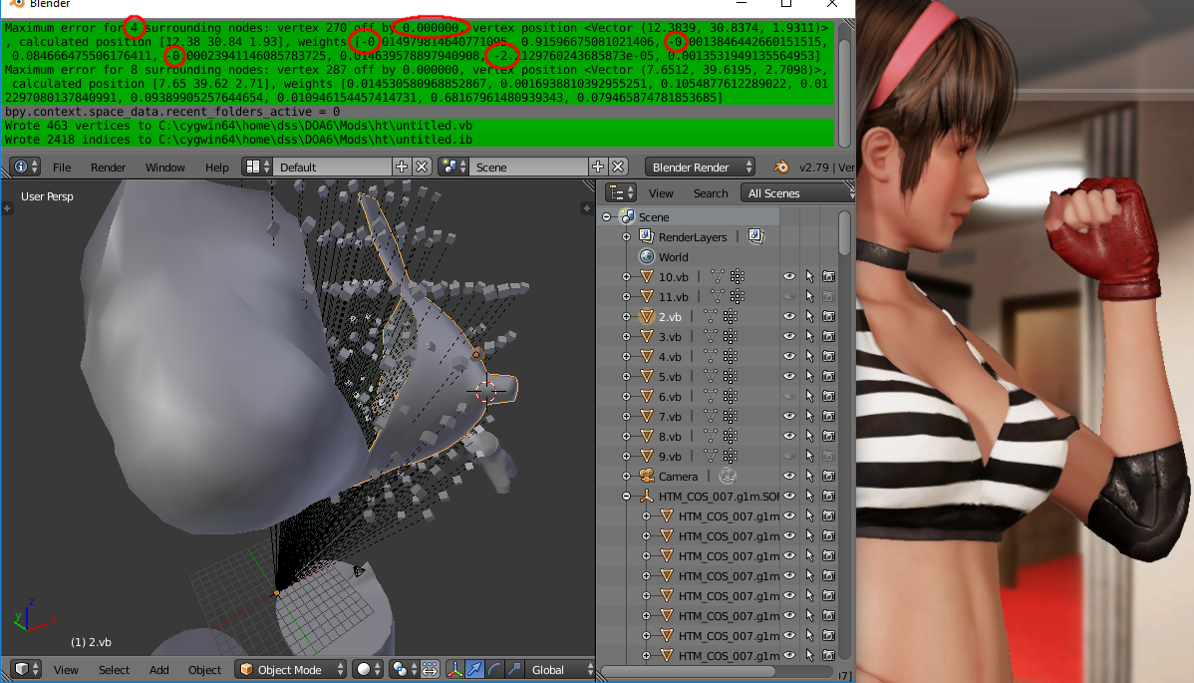Enable the translate manipulator
Viewport: 1194px width, 683px height.
(474, 669)
